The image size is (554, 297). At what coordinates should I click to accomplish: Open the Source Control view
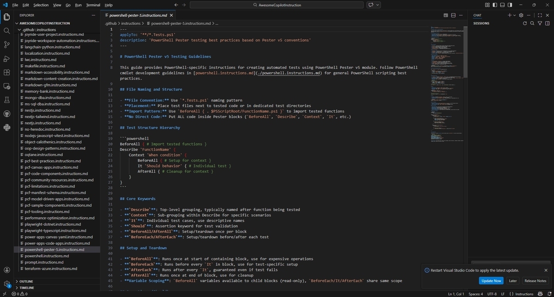pos(6,45)
